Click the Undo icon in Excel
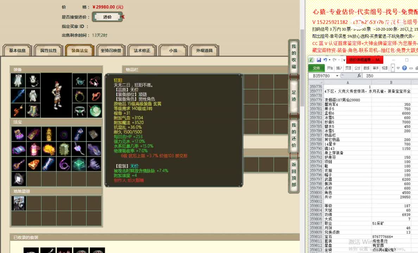 [x=325, y=59]
